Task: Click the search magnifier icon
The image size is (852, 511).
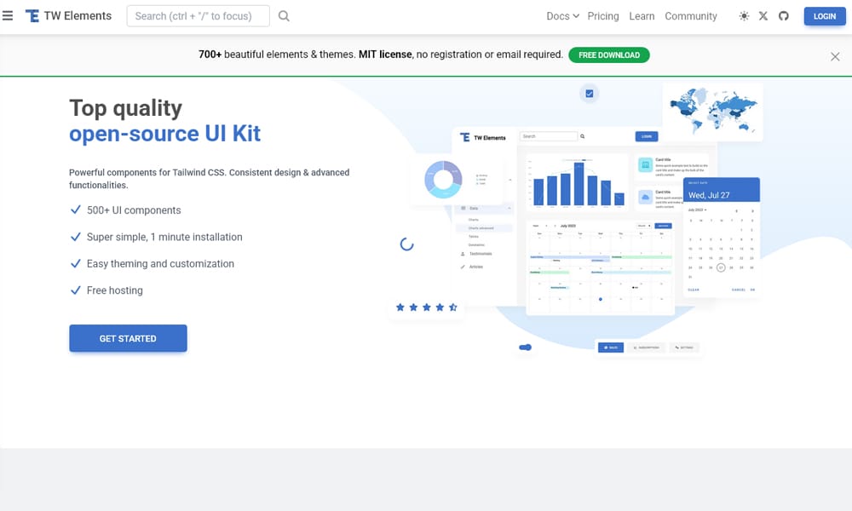Action: point(284,15)
